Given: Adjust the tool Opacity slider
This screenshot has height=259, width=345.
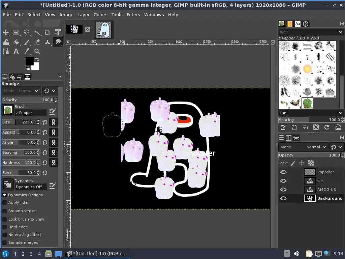Looking at the screenshot, I should pyautogui.click(x=28, y=100).
